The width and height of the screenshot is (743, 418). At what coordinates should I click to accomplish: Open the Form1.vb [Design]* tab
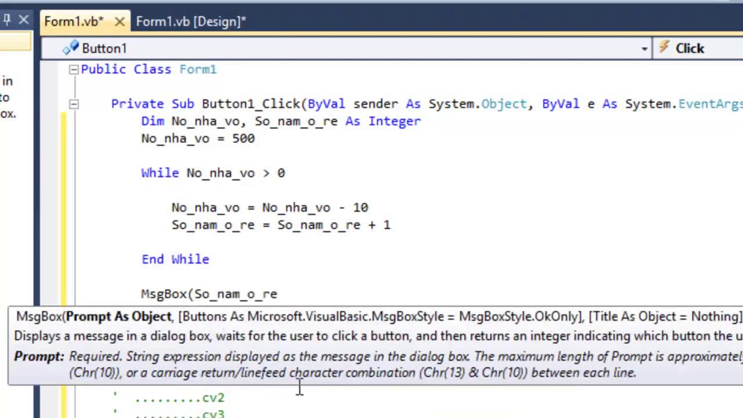(190, 21)
